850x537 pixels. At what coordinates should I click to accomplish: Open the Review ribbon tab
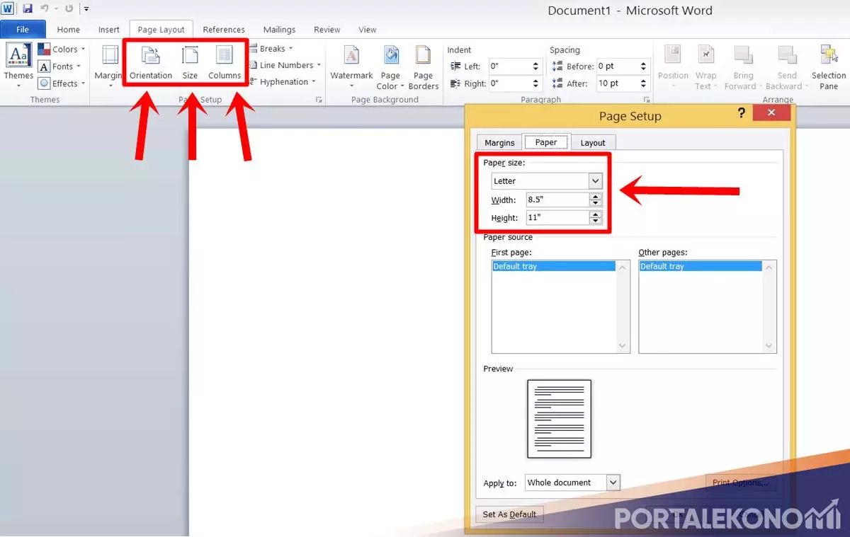327,30
